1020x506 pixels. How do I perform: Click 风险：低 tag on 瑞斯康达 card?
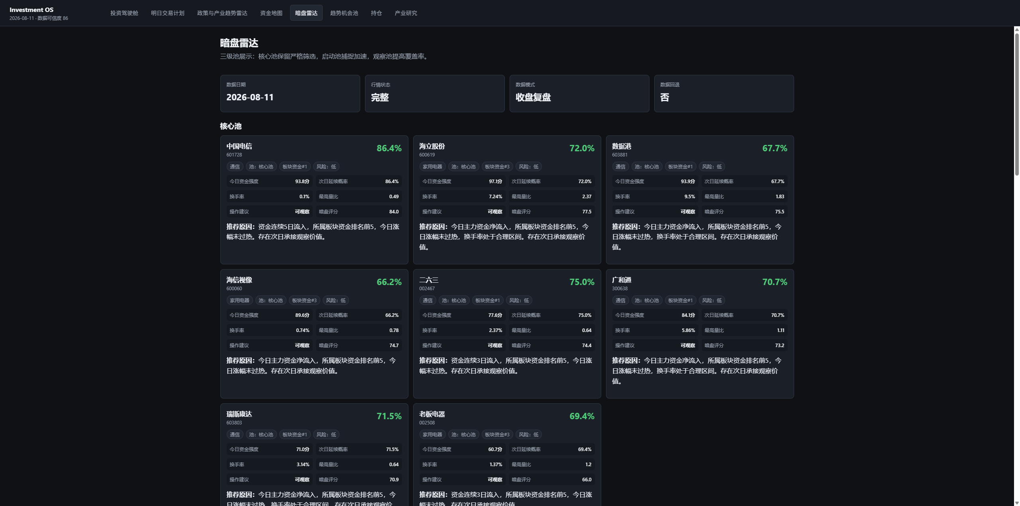coord(326,435)
